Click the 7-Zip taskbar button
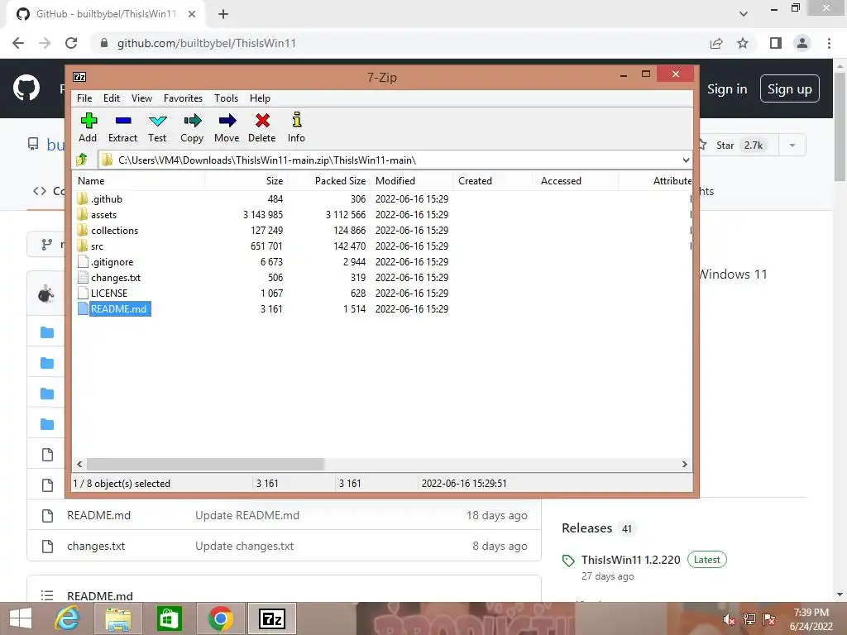The width and height of the screenshot is (847, 635). 272,618
